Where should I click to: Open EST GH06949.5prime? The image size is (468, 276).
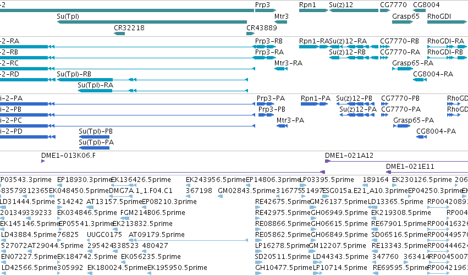click(x=339, y=213)
